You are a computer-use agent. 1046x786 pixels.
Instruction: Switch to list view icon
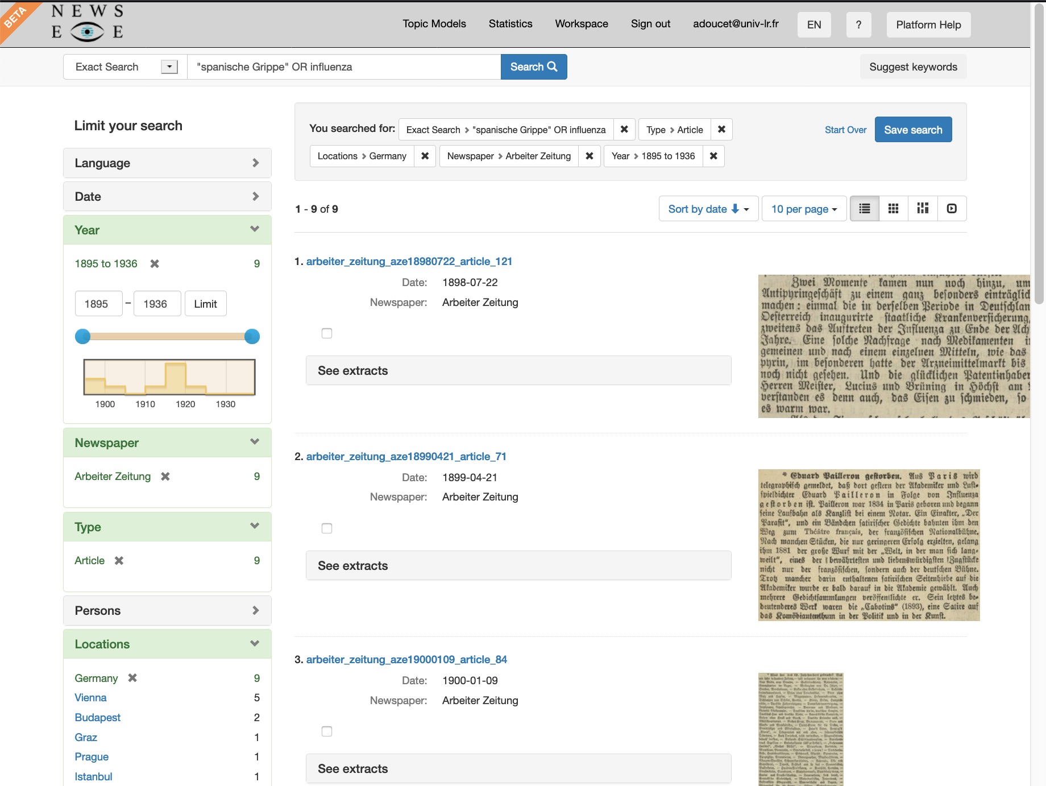[864, 209]
